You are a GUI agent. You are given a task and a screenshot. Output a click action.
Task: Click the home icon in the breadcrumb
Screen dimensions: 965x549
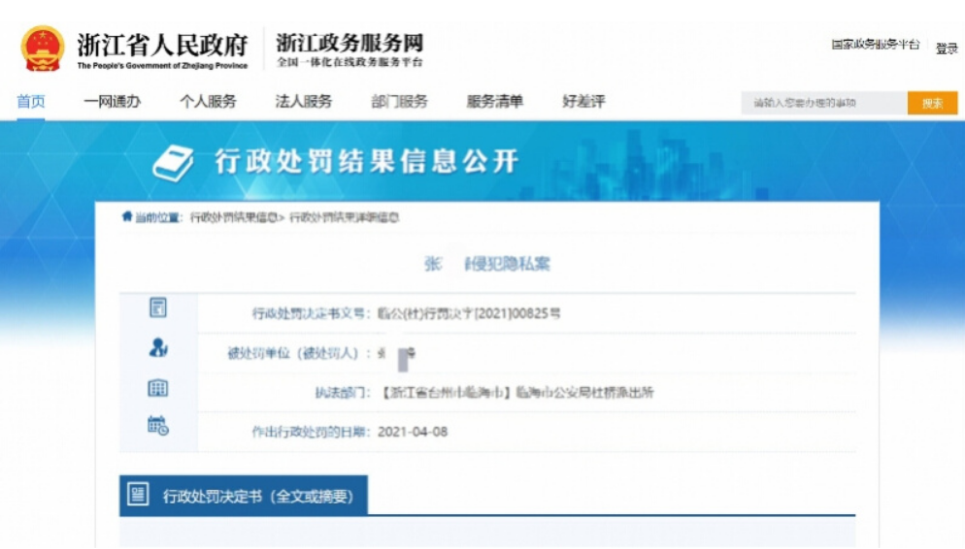tap(126, 216)
